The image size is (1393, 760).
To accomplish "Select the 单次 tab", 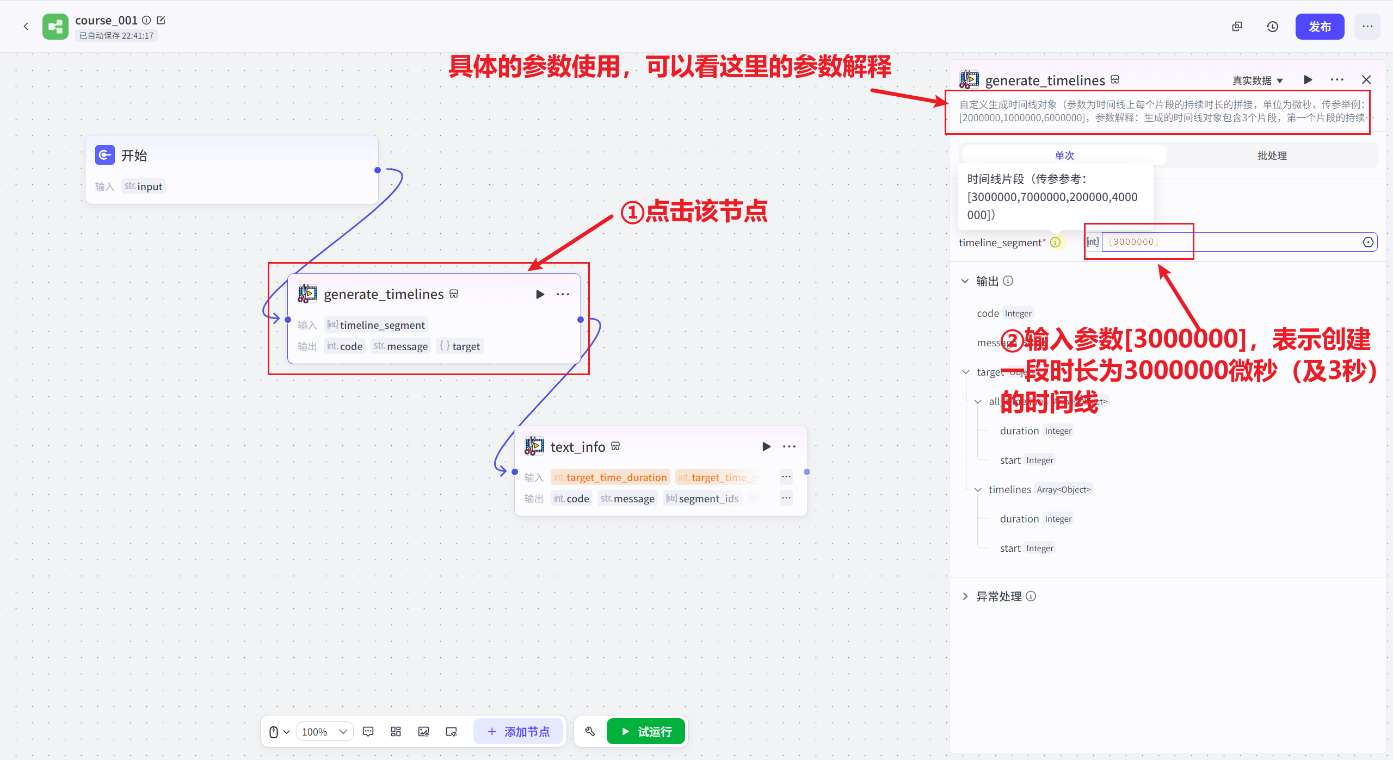I will coord(1064,155).
